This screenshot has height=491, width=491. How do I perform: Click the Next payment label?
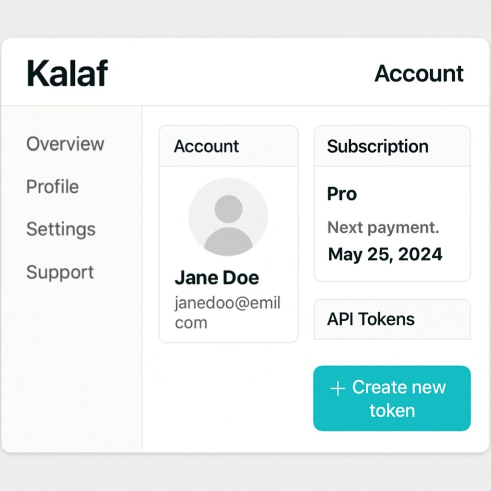[383, 227]
